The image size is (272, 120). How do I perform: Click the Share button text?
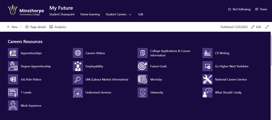click(x=263, y=9)
